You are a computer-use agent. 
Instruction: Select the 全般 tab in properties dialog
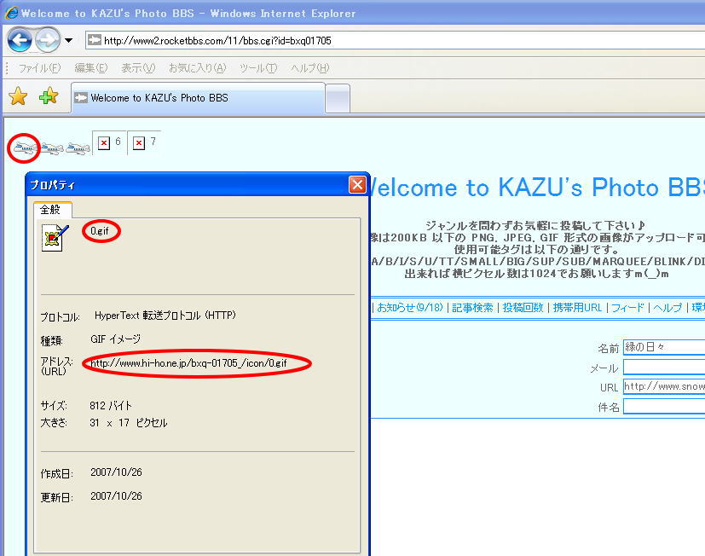click(52, 210)
